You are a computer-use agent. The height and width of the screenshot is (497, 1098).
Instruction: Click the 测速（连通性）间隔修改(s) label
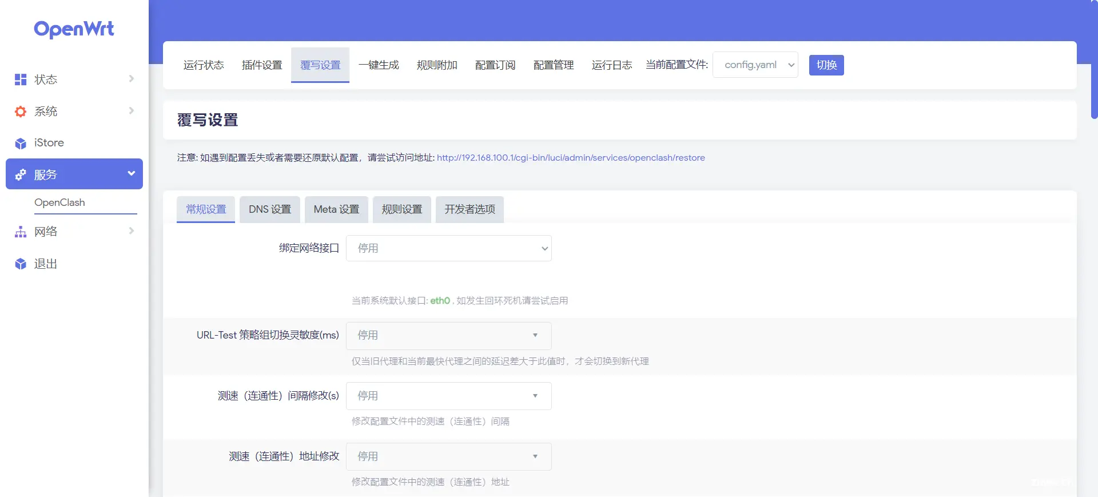(x=278, y=396)
